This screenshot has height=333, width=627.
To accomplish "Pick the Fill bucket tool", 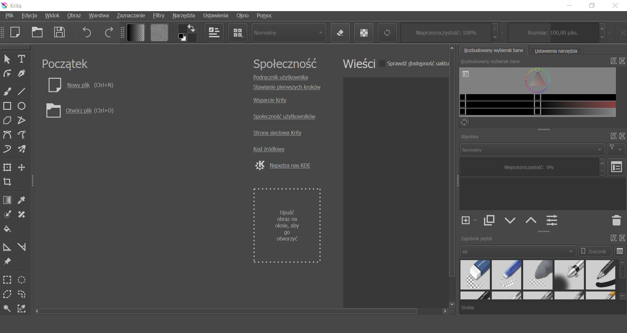I will [7, 229].
